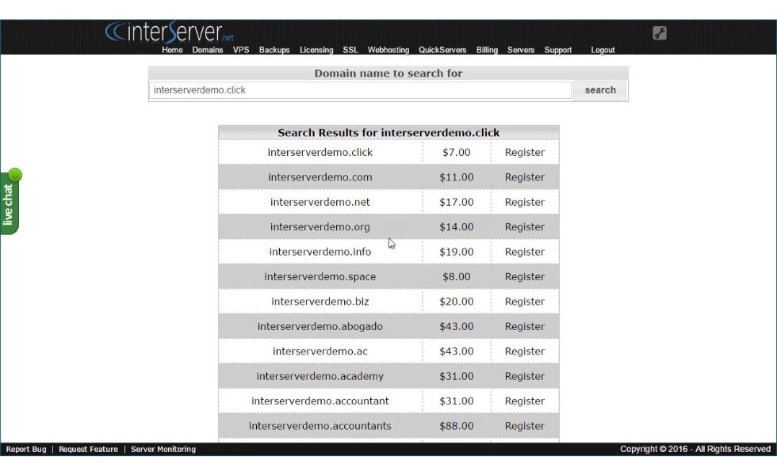Open the Support menu
This screenshot has height=475, width=777.
(557, 50)
